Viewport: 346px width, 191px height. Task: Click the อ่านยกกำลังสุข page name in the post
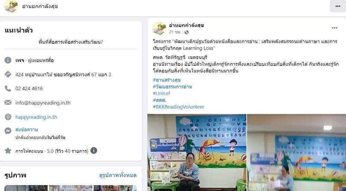(186, 25)
